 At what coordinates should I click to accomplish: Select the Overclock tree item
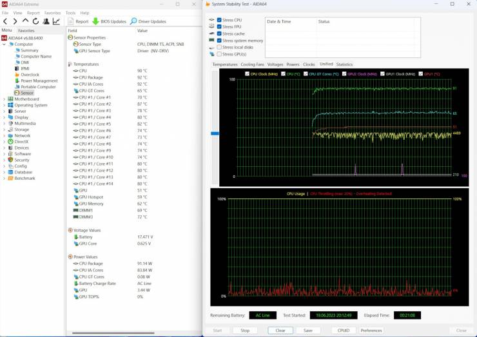[x=30, y=75]
